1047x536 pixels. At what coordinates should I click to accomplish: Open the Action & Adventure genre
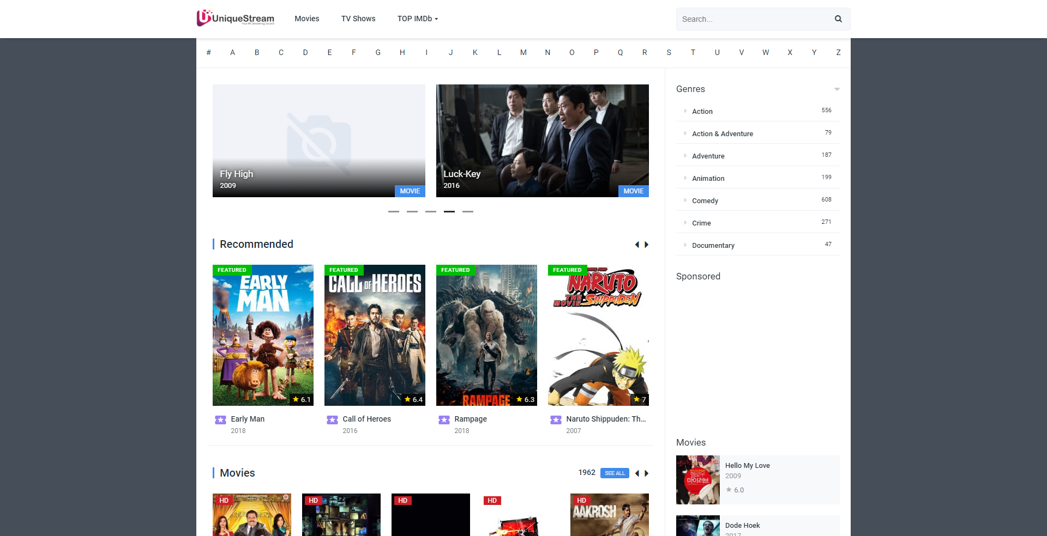coord(723,133)
